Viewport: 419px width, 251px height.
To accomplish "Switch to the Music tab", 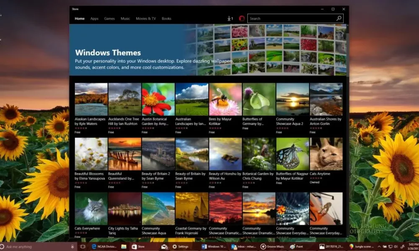I will 125,18.
